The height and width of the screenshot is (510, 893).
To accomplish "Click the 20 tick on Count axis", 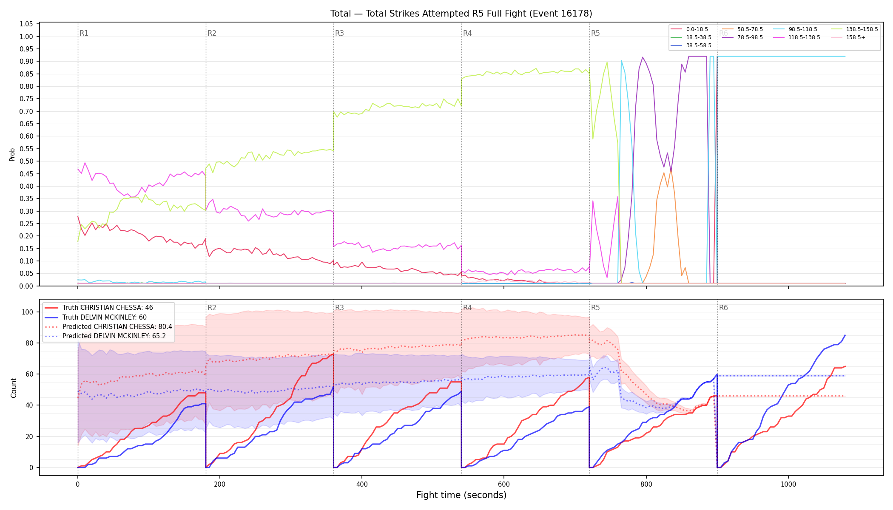I will [x=29, y=436].
